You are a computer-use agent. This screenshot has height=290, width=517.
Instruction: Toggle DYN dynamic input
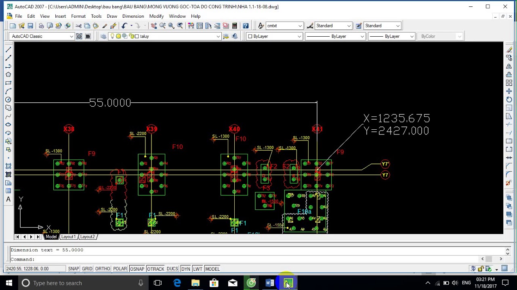tap(186, 269)
